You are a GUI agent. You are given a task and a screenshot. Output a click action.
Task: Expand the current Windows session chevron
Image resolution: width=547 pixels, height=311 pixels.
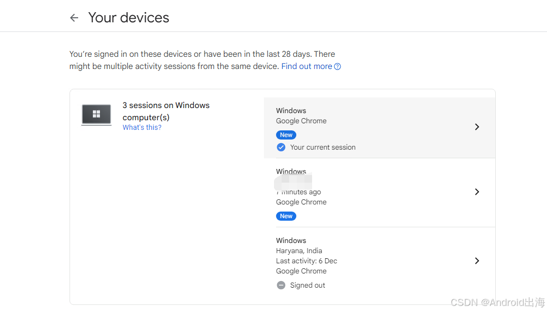[476, 127]
